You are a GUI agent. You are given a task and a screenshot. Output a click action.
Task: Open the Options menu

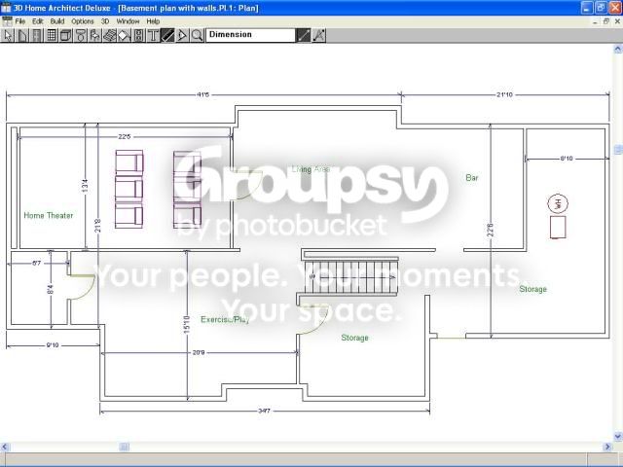point(83,21)
